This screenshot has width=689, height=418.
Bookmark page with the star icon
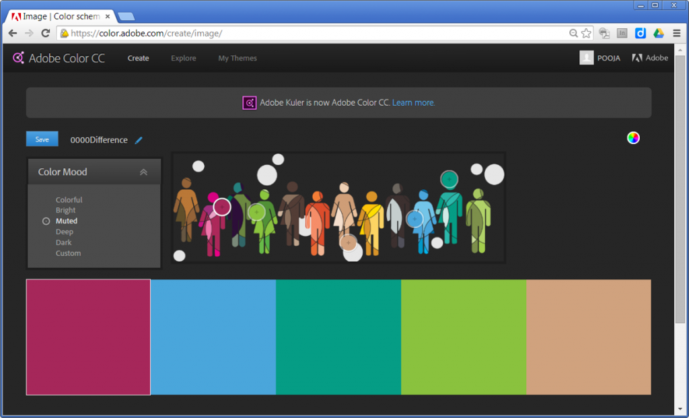click(586, 33)
